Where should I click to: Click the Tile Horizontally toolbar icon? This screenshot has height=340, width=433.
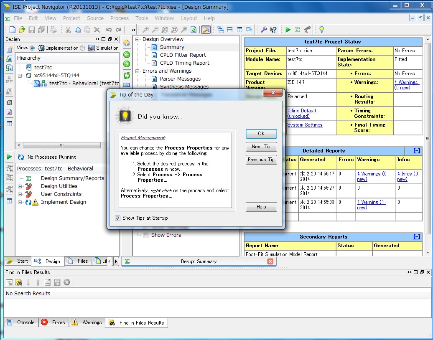[x=230, y=30]
